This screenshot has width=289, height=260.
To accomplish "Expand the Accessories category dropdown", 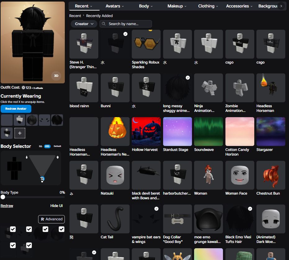I will click(239, 6).
